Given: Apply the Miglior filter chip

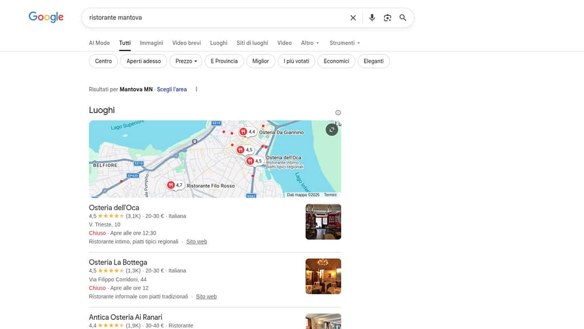Looking at the screenshot, I should pos(260,61).
